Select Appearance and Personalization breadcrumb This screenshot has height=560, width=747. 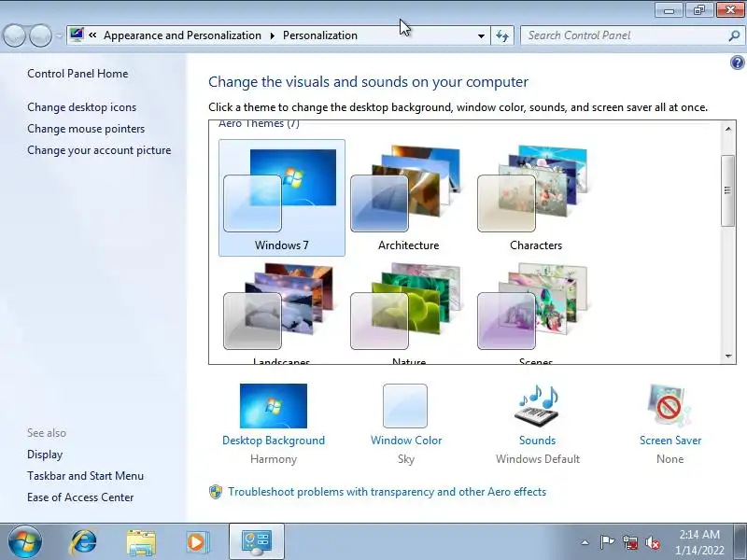(182, 35)
